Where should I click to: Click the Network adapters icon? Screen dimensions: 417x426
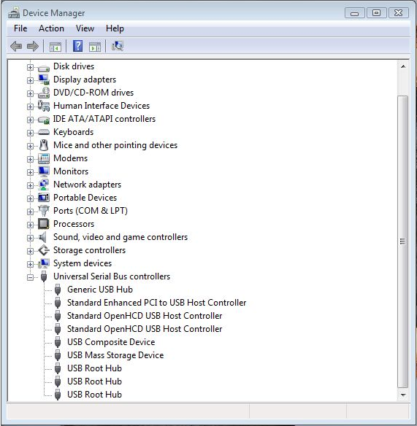pyautogui.click(x=44, y=185)
